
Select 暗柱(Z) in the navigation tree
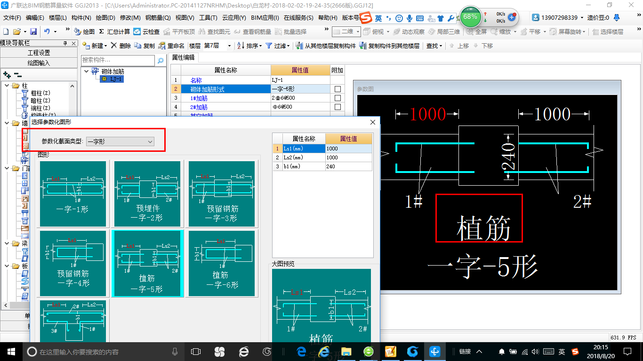40,101
